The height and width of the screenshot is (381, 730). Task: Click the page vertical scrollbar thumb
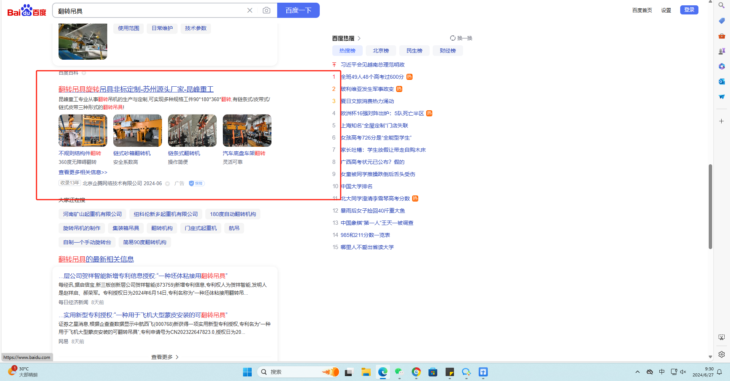pyautogui.click(x=710, y=206)
